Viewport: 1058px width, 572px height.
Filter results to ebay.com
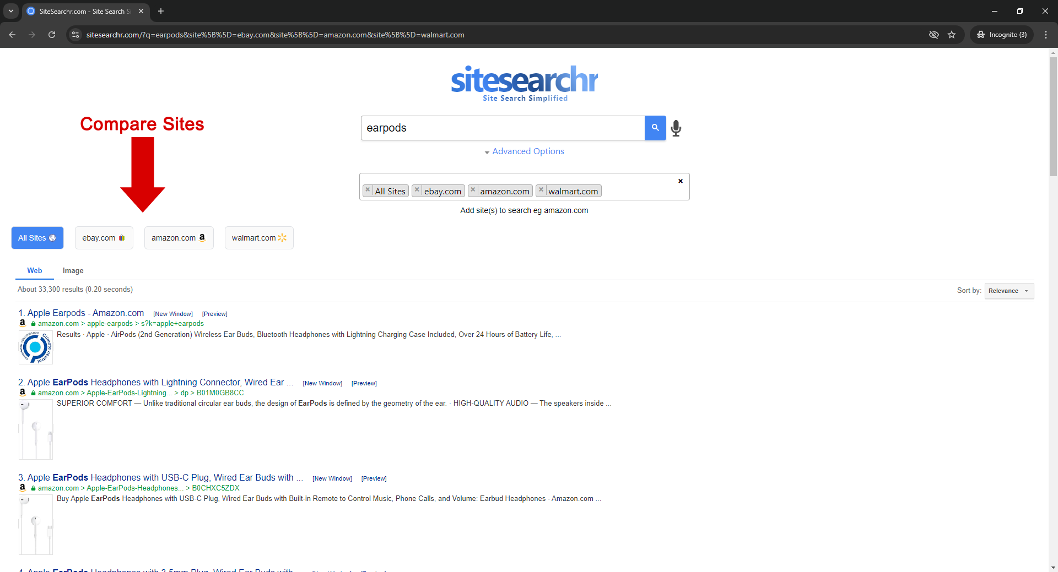coord(104,238)
